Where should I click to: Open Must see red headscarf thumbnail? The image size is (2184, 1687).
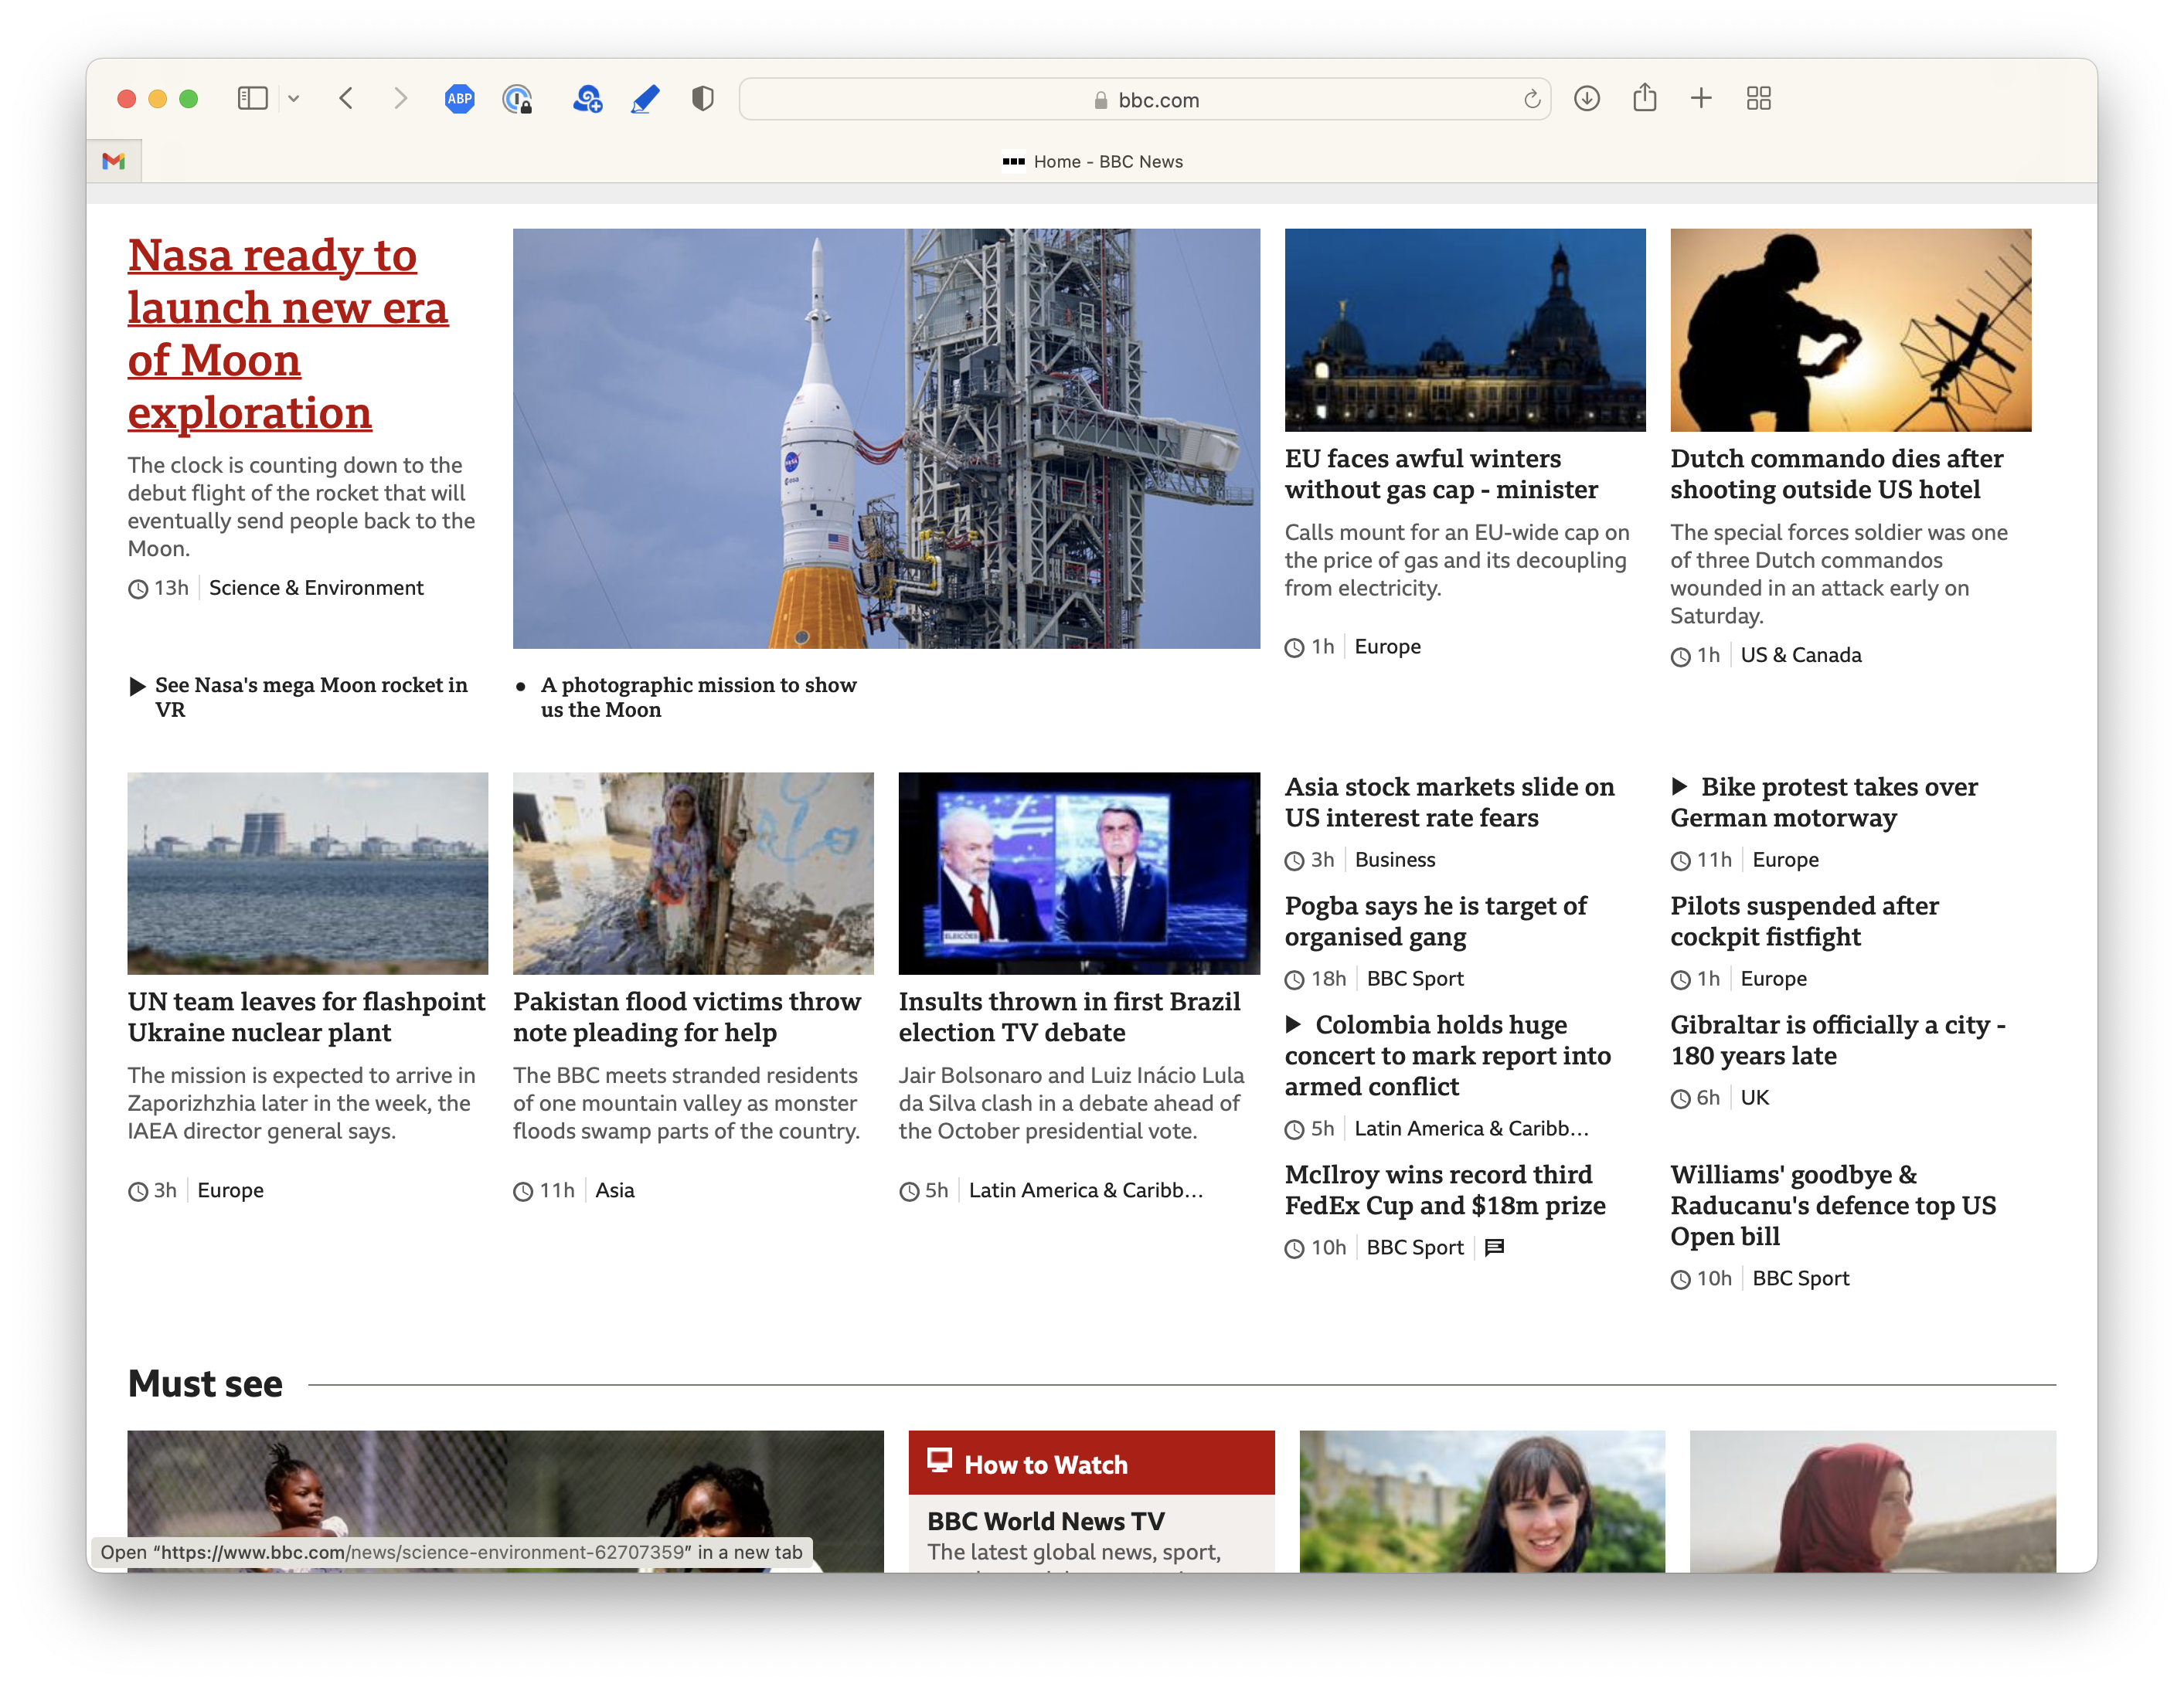pyautogui.click(x=1872, y=1501)
